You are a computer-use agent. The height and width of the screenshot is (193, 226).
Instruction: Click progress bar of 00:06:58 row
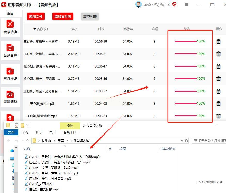186,41
